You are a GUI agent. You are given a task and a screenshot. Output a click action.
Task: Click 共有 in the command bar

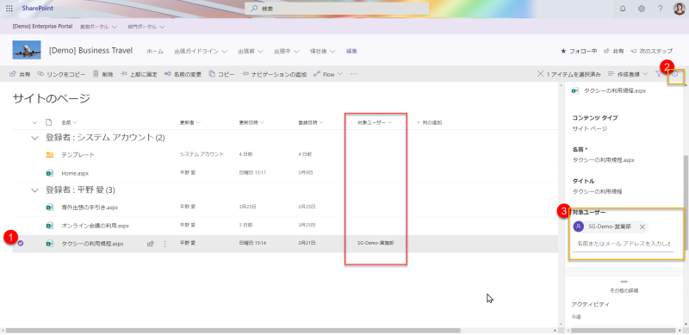20,74
